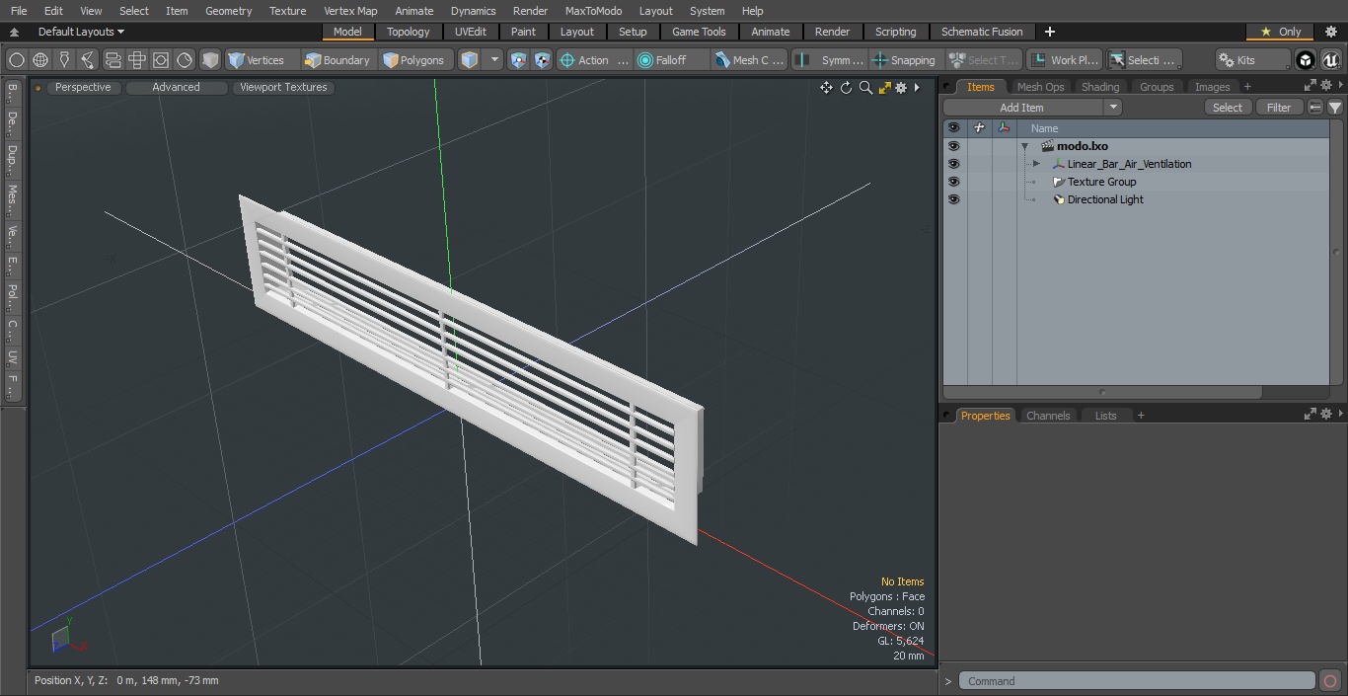Expand the Linear_Bar_Air_Ventilation tree item
The height and width of the screenshot is (696, 1348).
pyautogui.click(x=1036, y=164)
